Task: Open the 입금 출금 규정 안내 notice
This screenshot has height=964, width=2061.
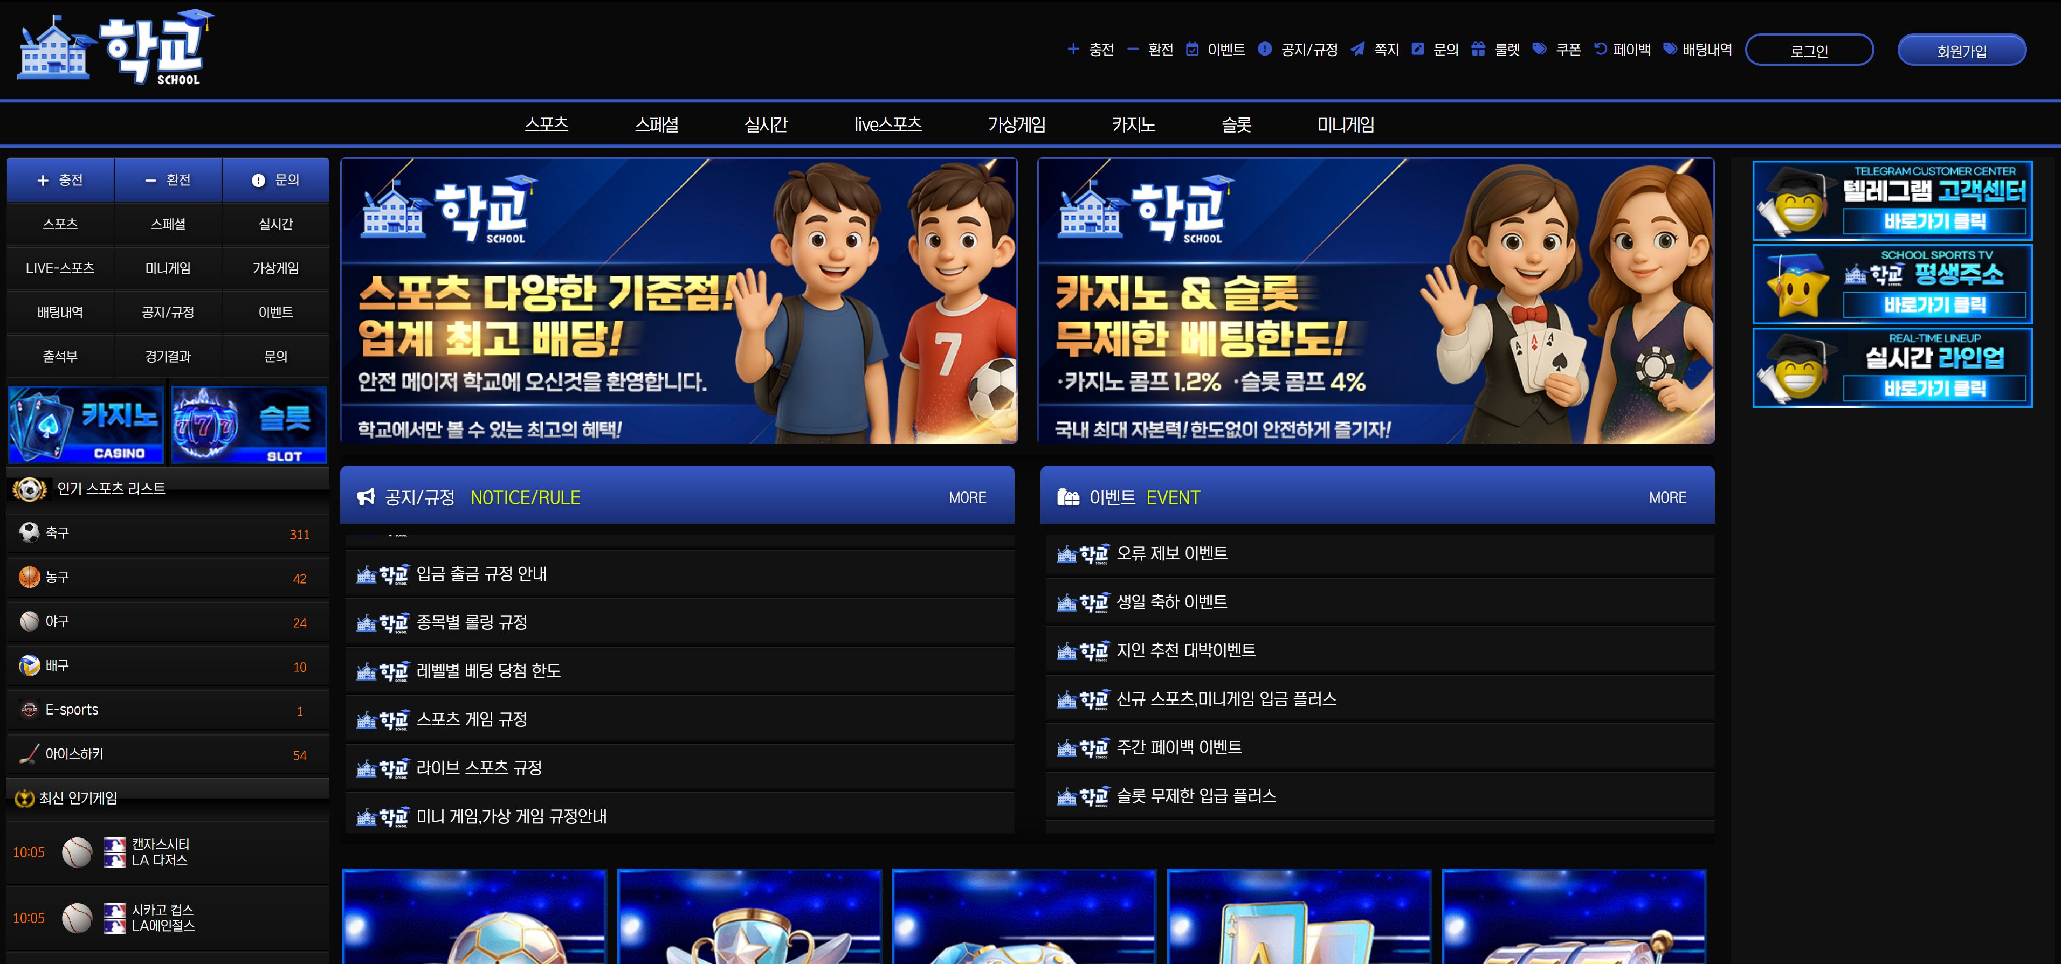Action: [481, 573]
